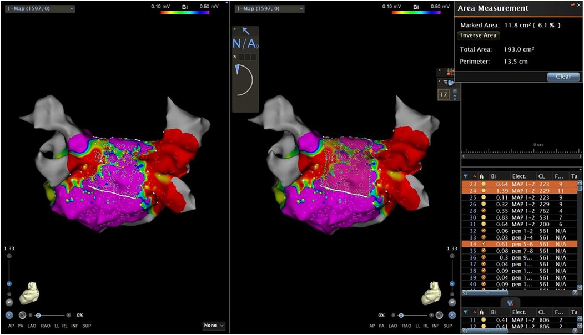The width and height of the screenshot is (584, 335).
Task: Toggle the check marker of point 30
Action: coord(484,217)
